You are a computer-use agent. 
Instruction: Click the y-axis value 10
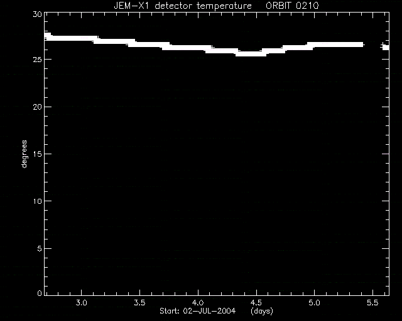(38, 201)
